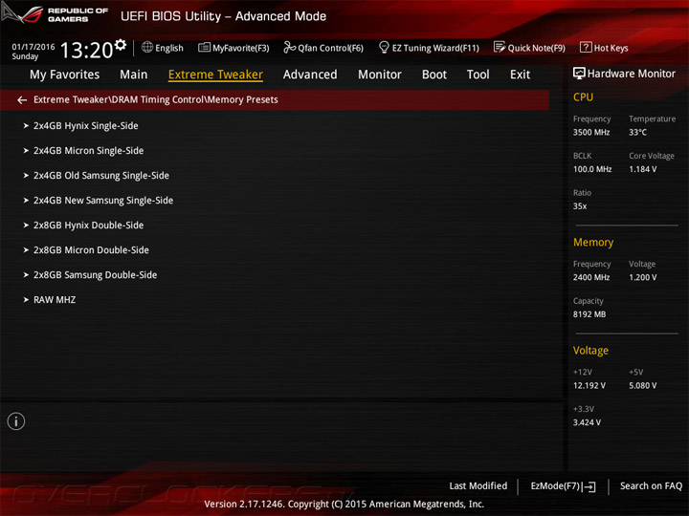Switch to EzMode(F7) label

(x=555, y=486)
